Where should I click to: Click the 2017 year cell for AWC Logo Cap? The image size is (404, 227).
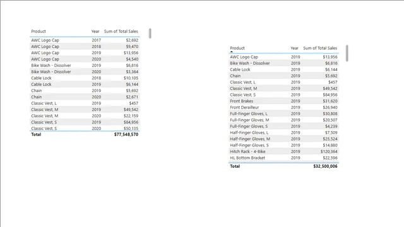(x=97, y=40)
